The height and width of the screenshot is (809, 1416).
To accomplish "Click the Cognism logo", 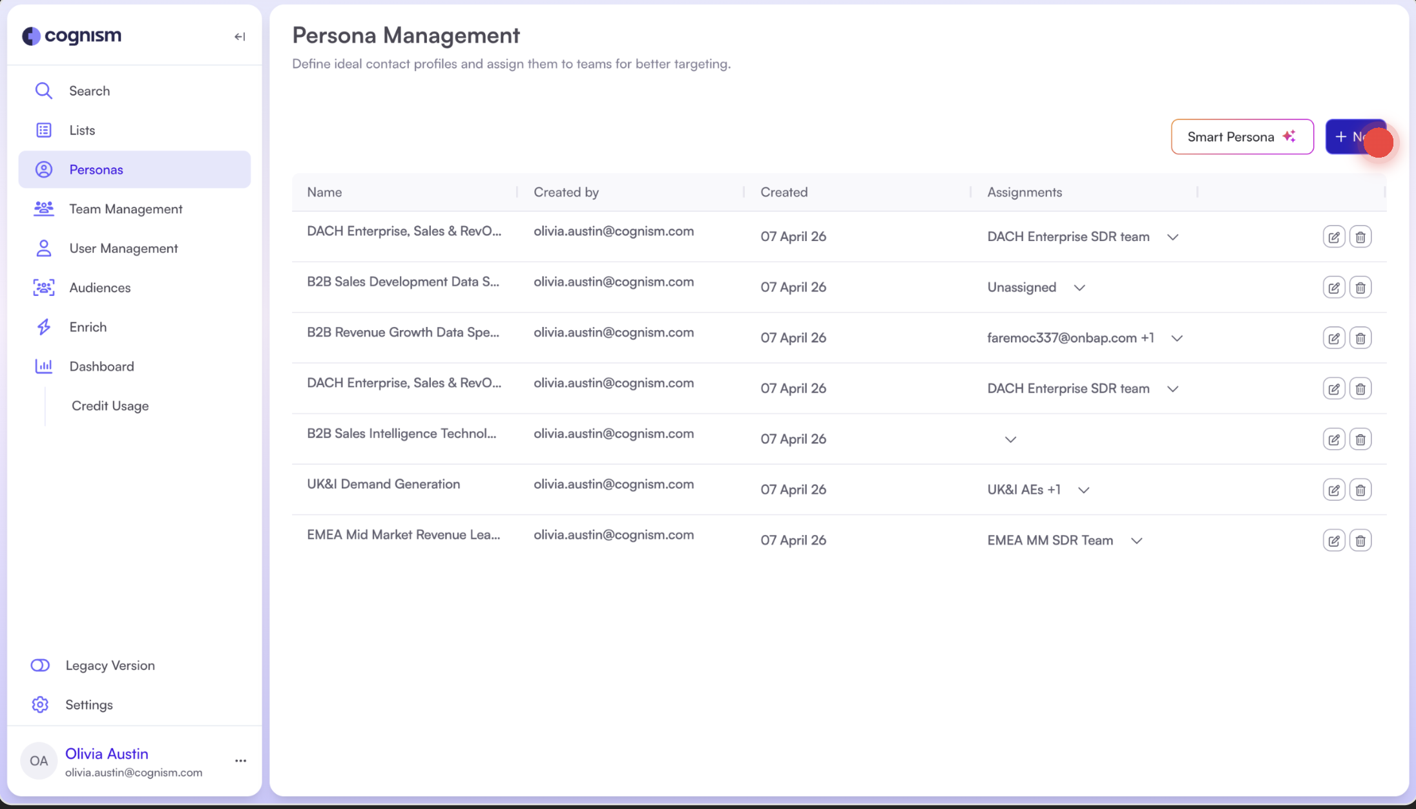I will 72,36.
